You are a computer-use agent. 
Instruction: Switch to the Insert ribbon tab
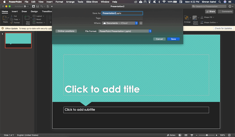[x=15, y=11]
